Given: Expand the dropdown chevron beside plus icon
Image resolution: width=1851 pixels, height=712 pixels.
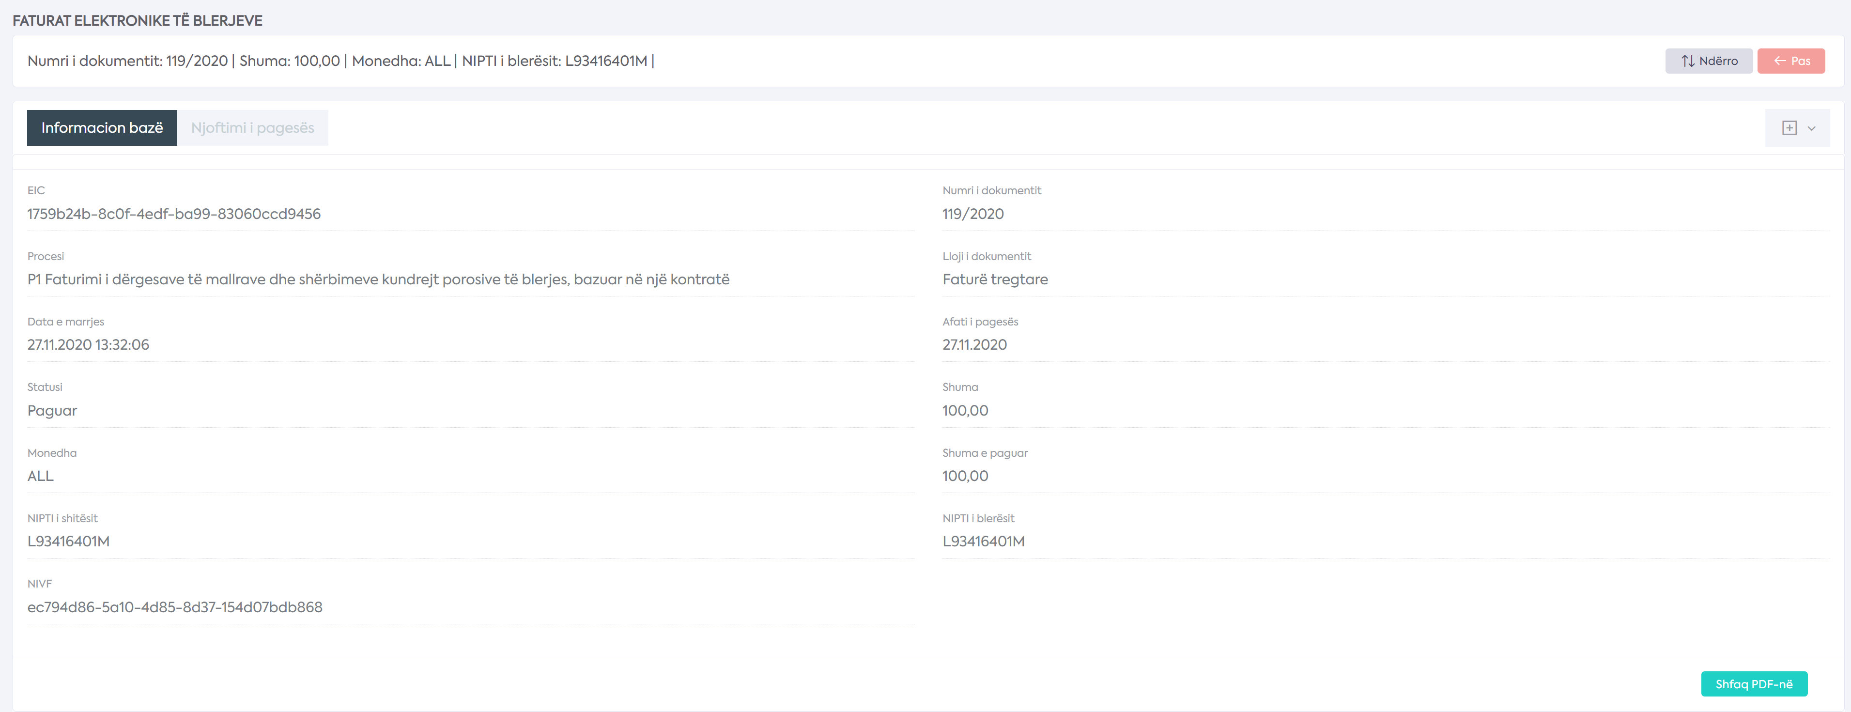Looking at the screenshot, I should point(1811,129).
